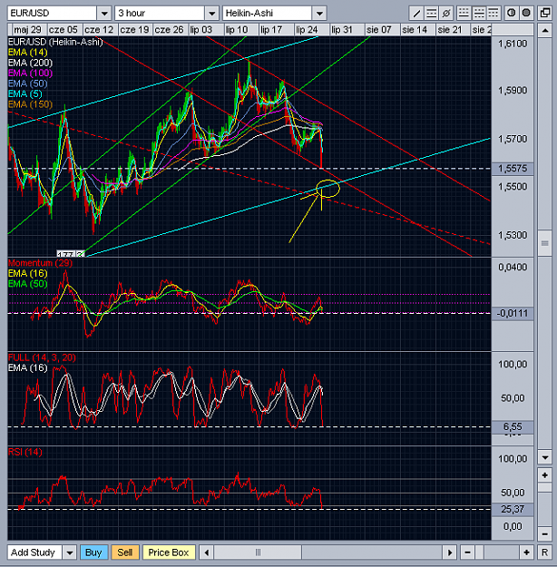Image resolution: width=557 pixels, height=567 pixels.
Task: Click the RSI (14) study label
Action: (x=25, y=452)
